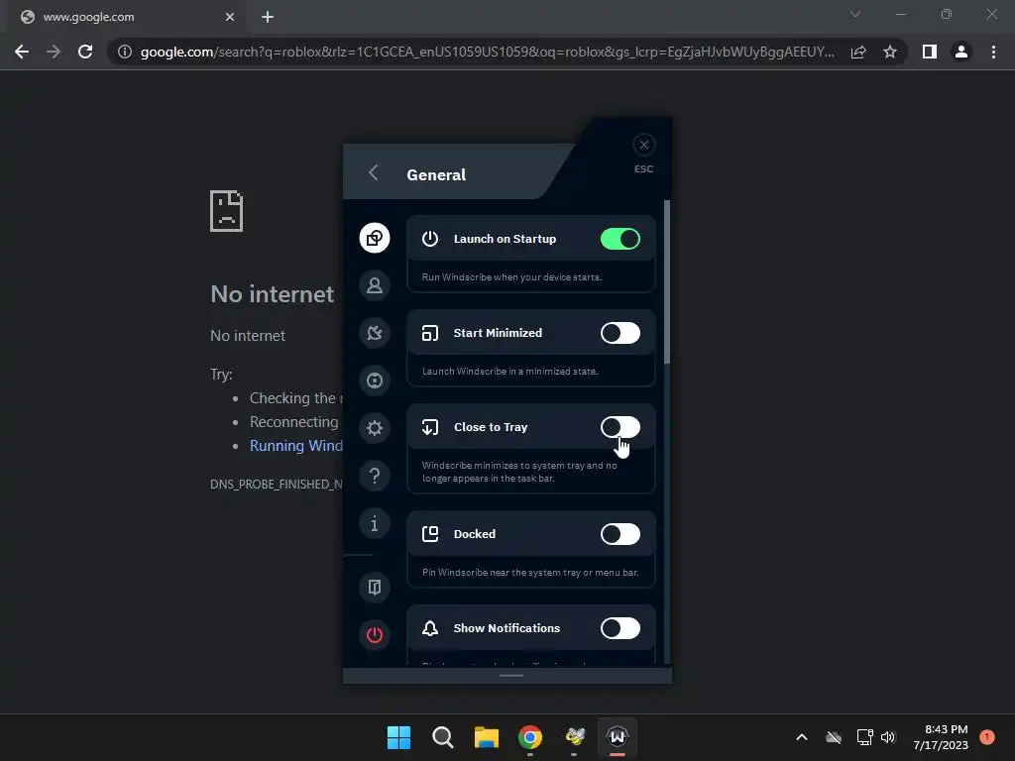Reload the Chrome page
The width and height of the screenshot is (1015, 761).
coord(85,52)
